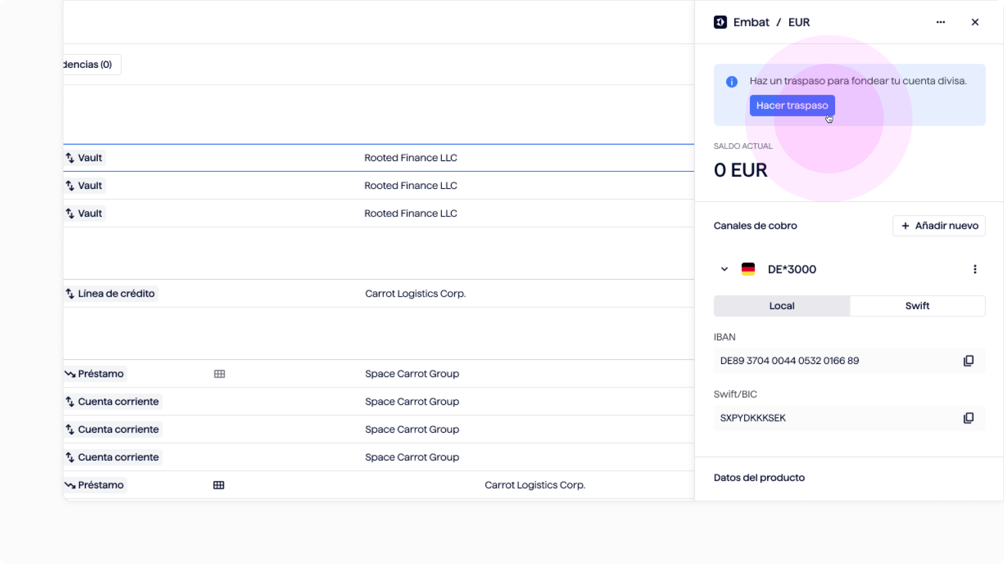Open the three-dot menu in panel header
This screenshot has height=564, width=1004.
point(941,22)
